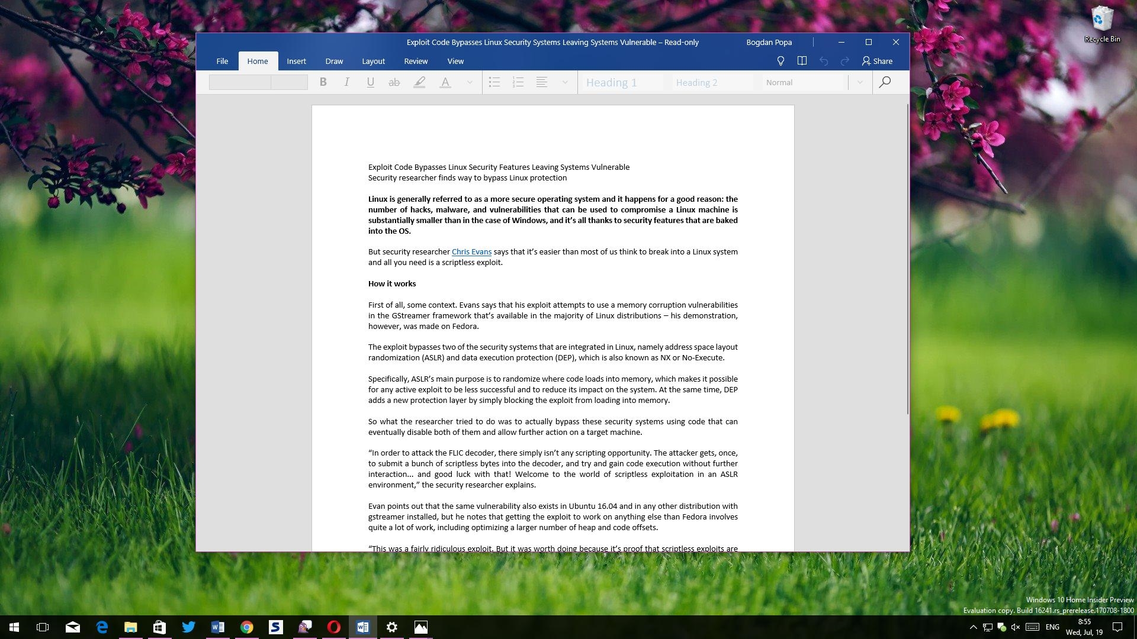Click the Strikethrough icon
The width and height of the screenshot is (1137, 639).
pyautogui.click(x=394, y=82)
